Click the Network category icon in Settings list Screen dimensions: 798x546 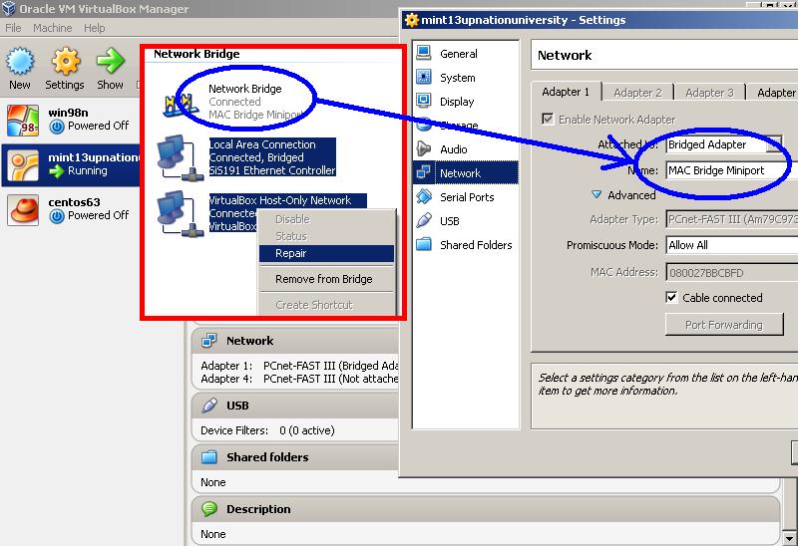point(424,172)
